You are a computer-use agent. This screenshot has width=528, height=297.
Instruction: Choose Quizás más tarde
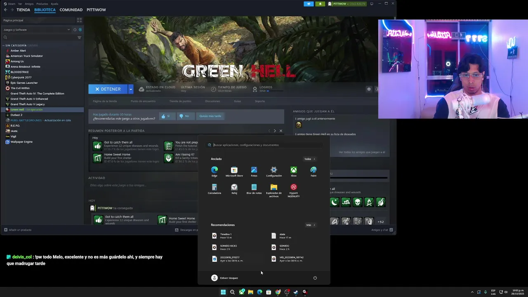(x=210, y=116)
